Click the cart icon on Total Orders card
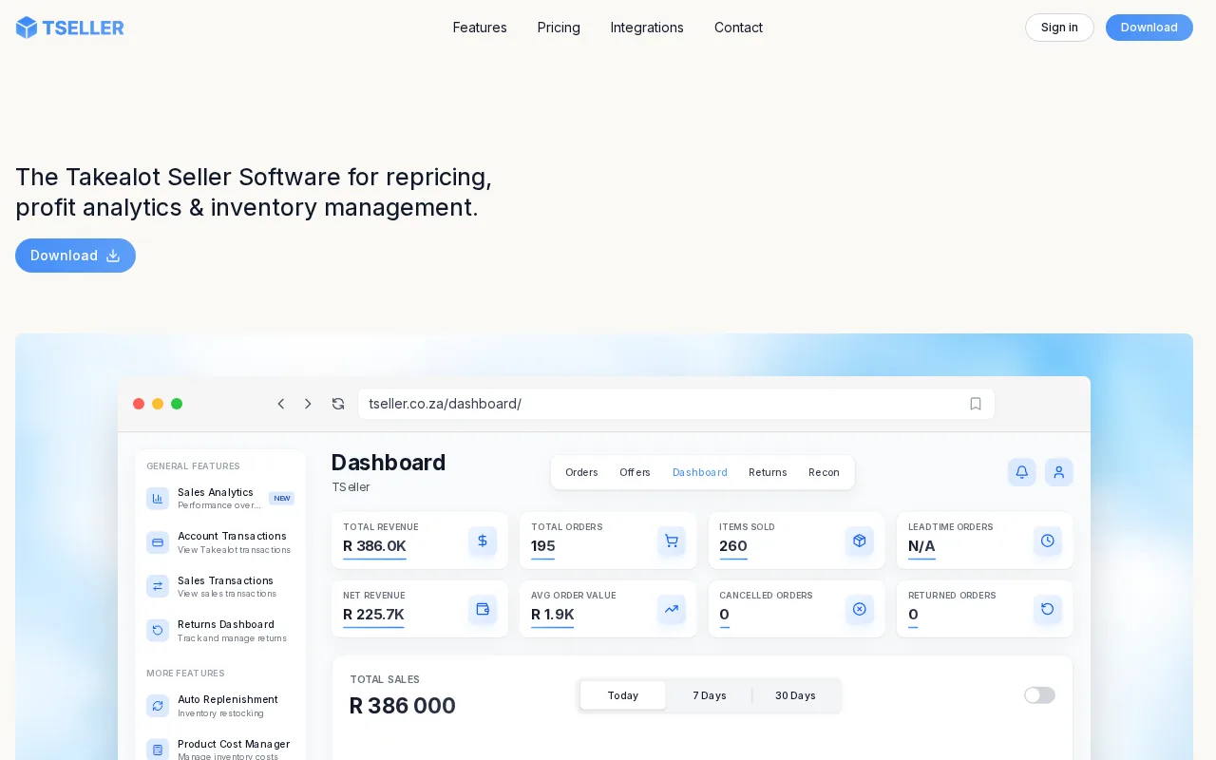This screenshot has width=1216, height=760. (672, 541)
